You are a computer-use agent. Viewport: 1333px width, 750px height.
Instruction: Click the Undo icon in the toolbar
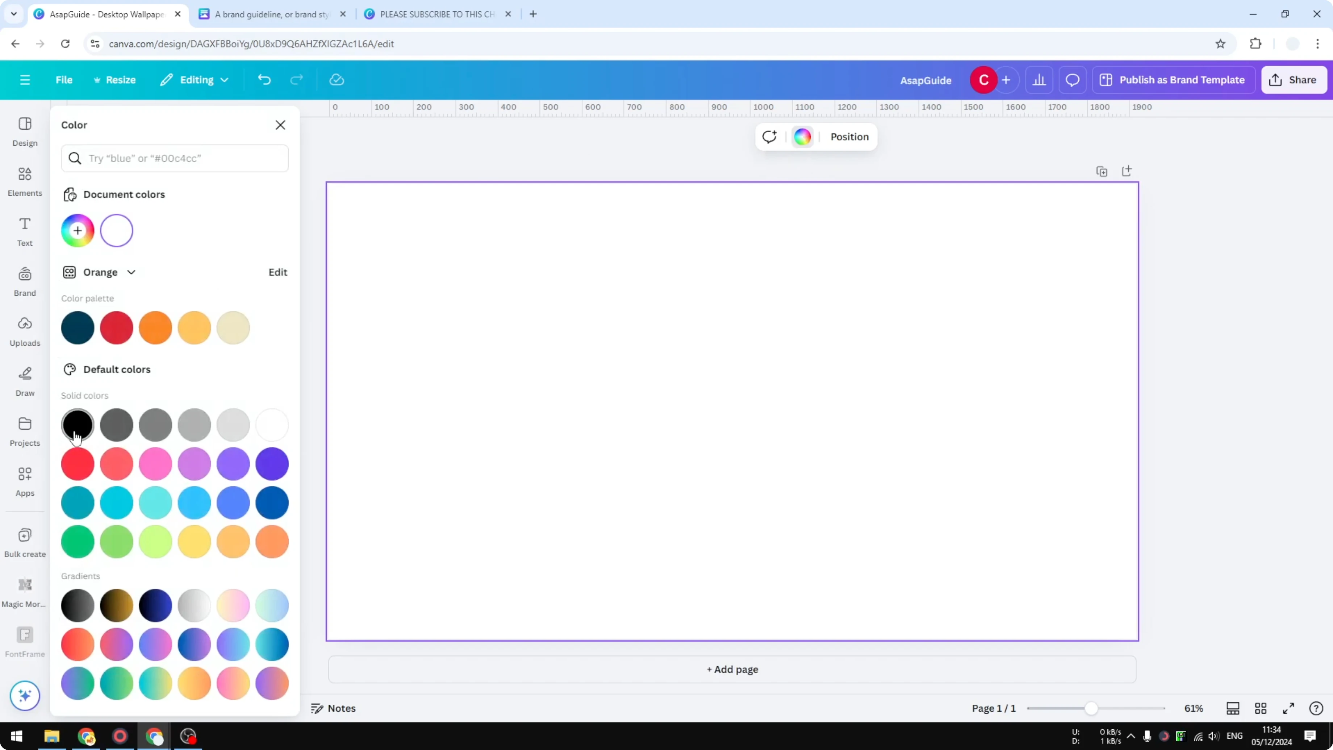point(264,80)
